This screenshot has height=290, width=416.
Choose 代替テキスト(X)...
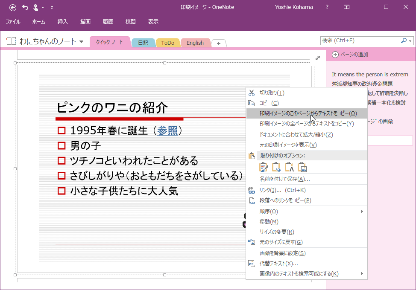point(306,264)
